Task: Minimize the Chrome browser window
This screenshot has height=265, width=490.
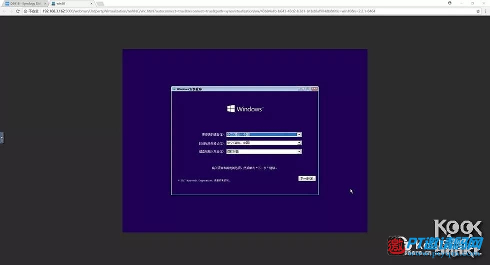Action: (x=461, y=3)
